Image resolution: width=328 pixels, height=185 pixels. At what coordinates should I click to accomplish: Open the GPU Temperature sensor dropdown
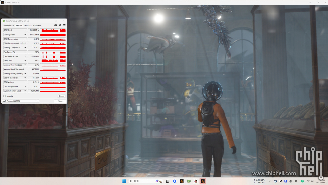pyautogui.click(x=25, y=39)
